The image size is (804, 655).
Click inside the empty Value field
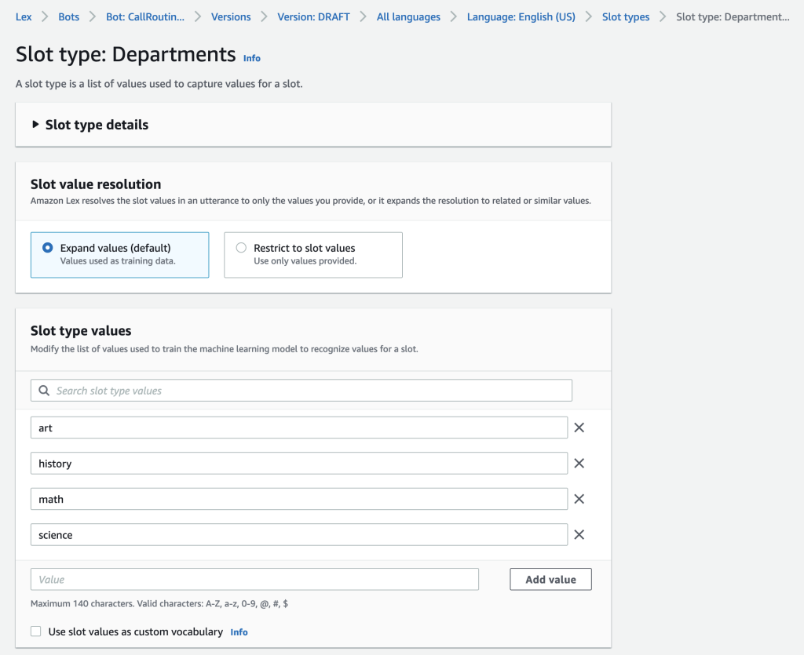pos(254,579)
